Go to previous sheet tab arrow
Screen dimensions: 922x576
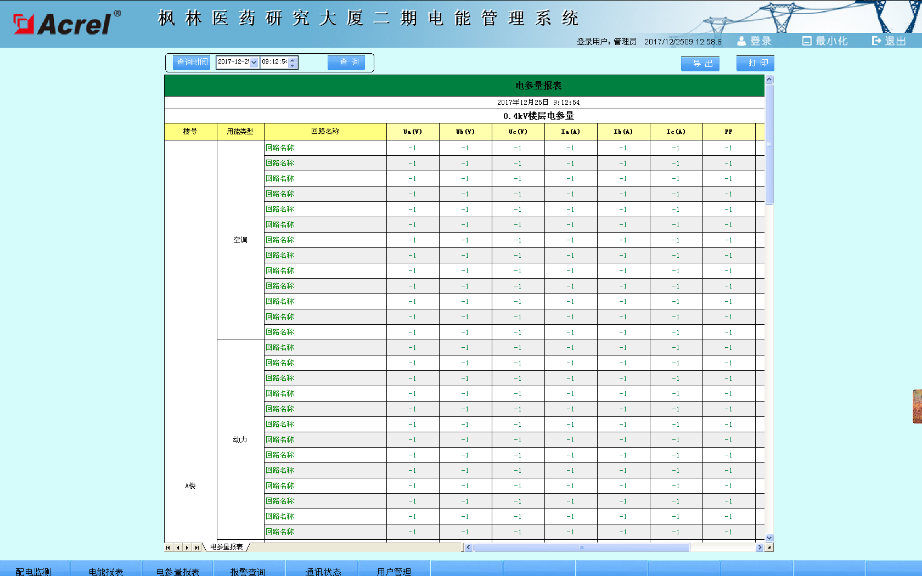coord(178,547)
